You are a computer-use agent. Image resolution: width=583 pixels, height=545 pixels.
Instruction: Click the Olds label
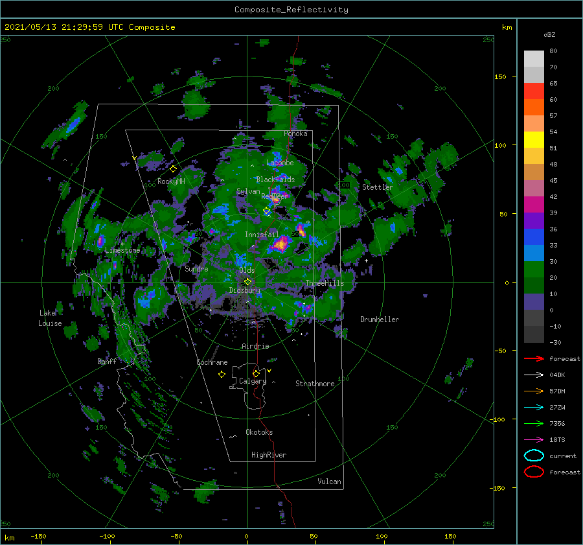coord(247,270)
